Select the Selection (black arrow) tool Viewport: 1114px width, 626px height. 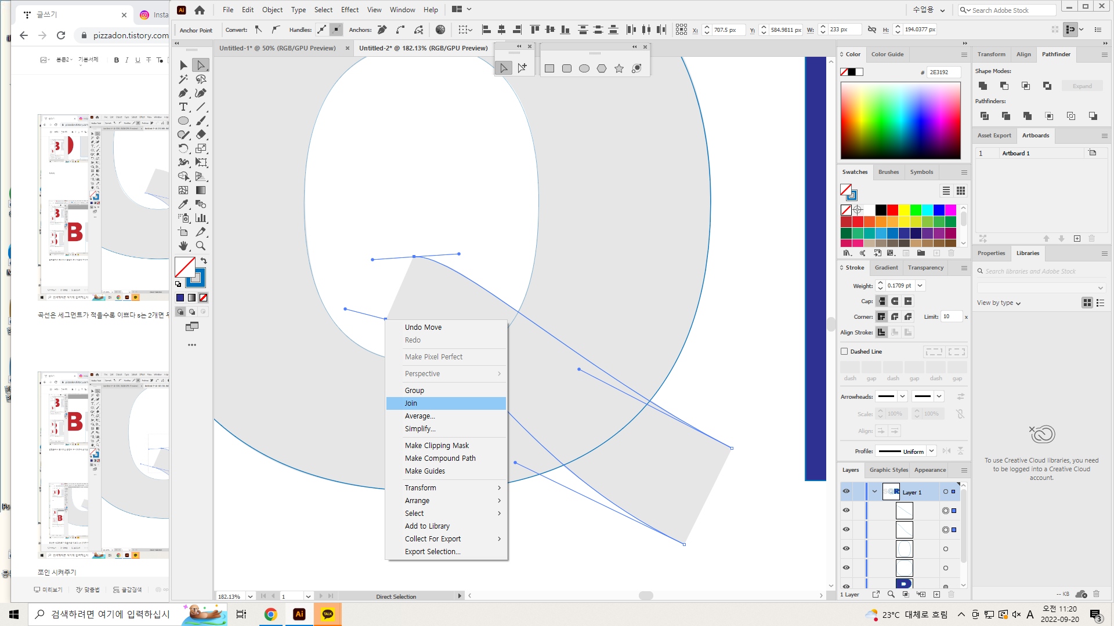click(x=183, y=65)
